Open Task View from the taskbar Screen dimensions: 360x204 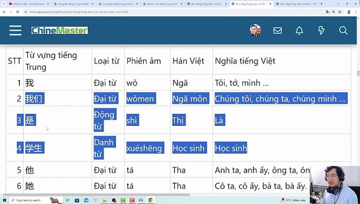[x=68, y=201]
